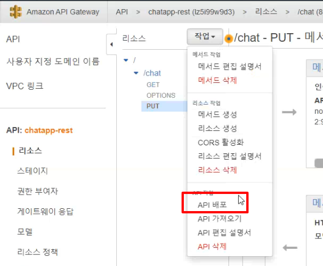This screenshot has width=323, height=266.
Task: Open chatapp-rest (lz5i99w9d3) breadcrumb
Action: coord(191,12)
